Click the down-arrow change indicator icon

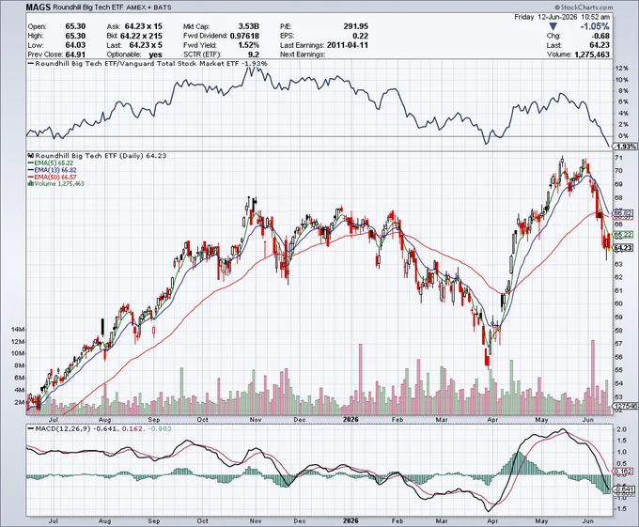click(x=553, y=26)
